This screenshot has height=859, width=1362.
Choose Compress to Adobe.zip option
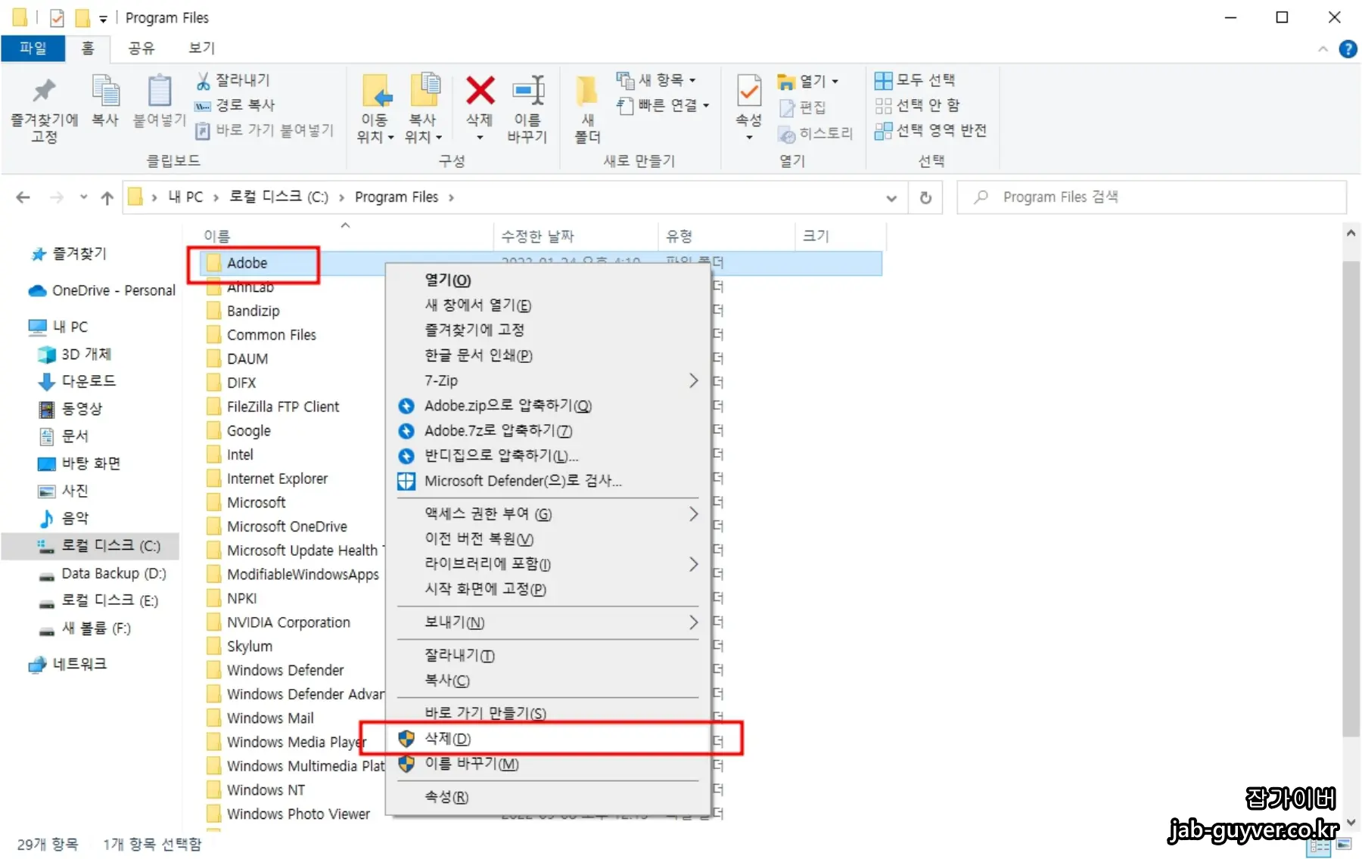549,406
